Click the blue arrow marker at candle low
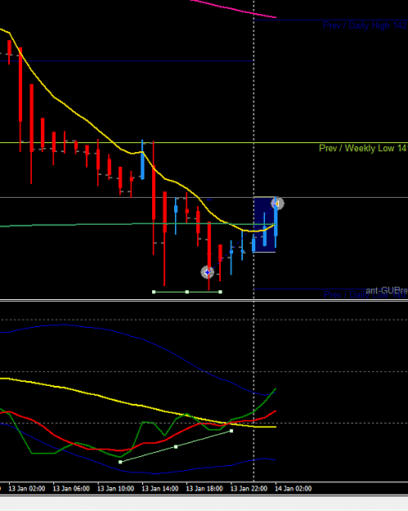Screen dimensions: 408x511 pos(207,272)
